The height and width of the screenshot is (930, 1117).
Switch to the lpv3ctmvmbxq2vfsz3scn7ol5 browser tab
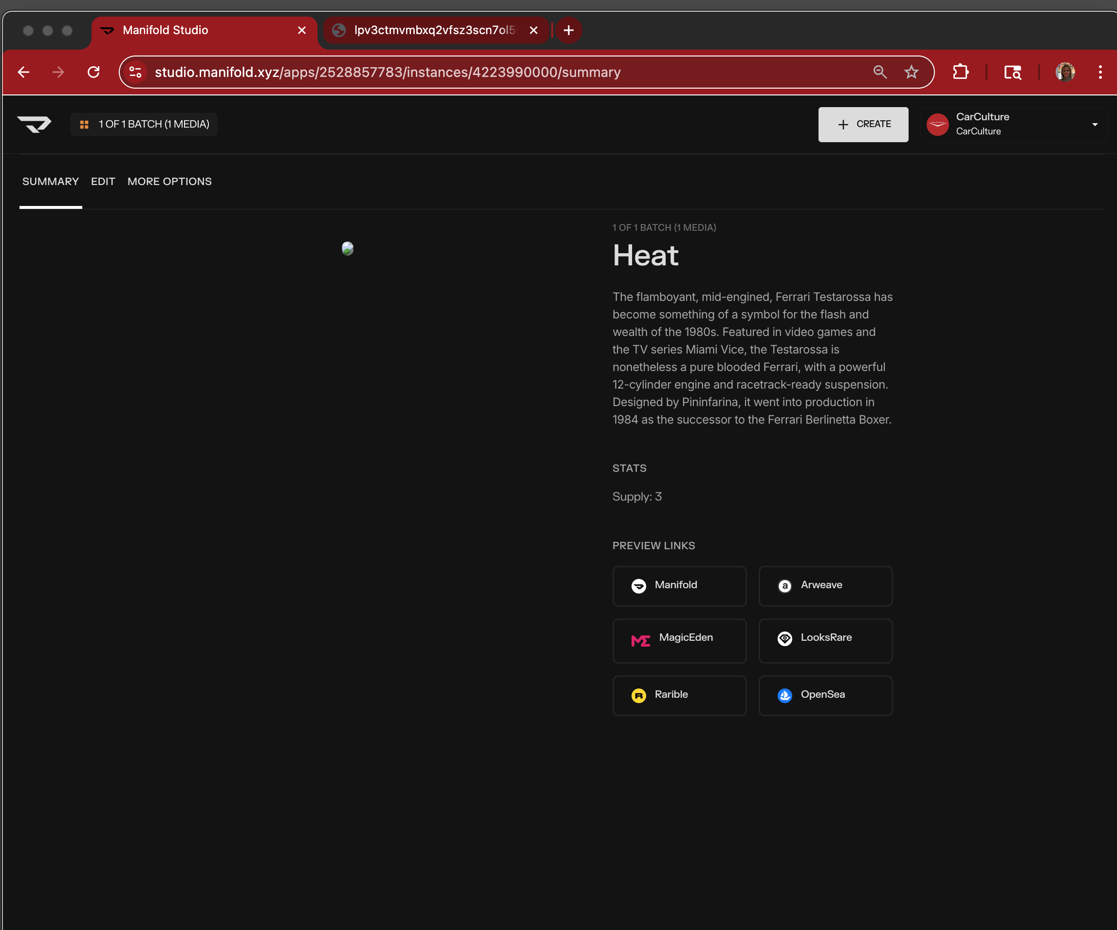(x=435, y=30)
